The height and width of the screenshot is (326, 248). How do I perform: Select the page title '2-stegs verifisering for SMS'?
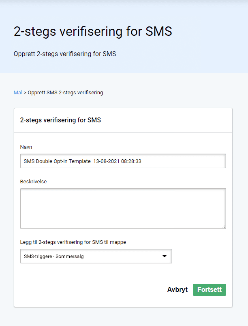93,31
